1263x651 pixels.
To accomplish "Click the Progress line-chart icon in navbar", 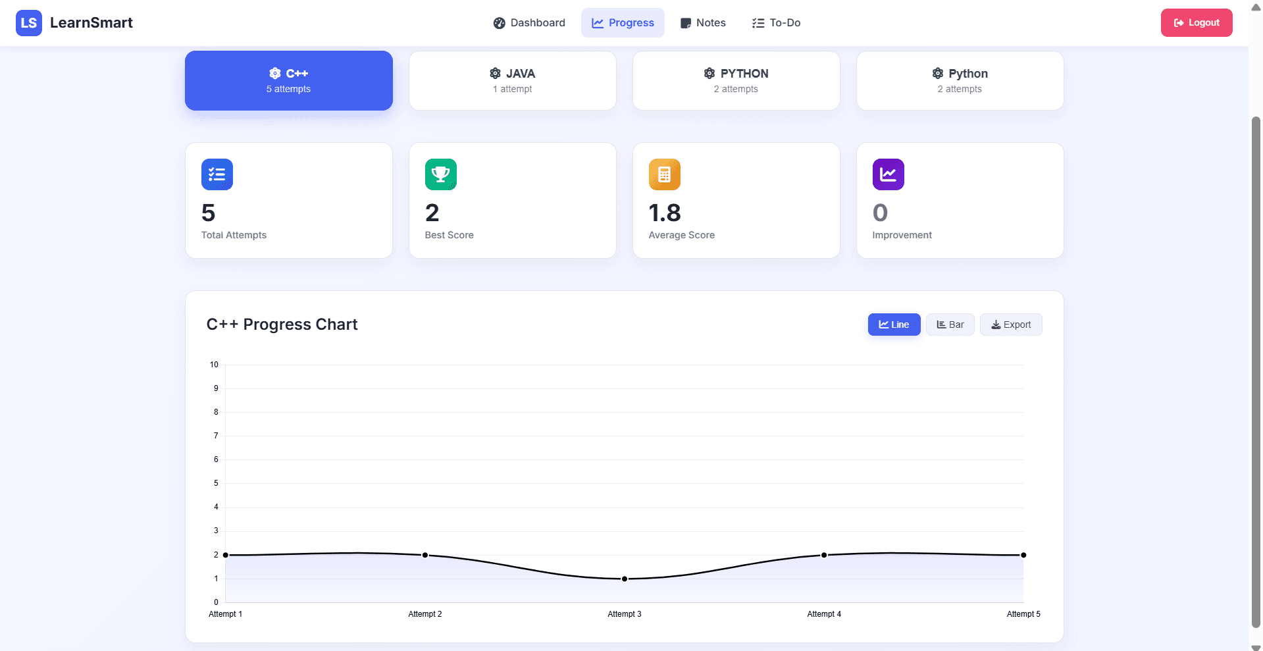I will coord(598,23).
